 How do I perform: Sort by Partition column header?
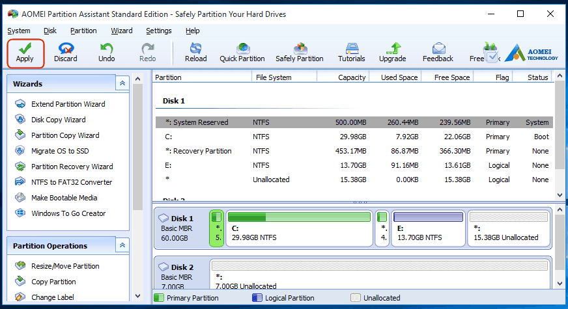pos(202,77)
